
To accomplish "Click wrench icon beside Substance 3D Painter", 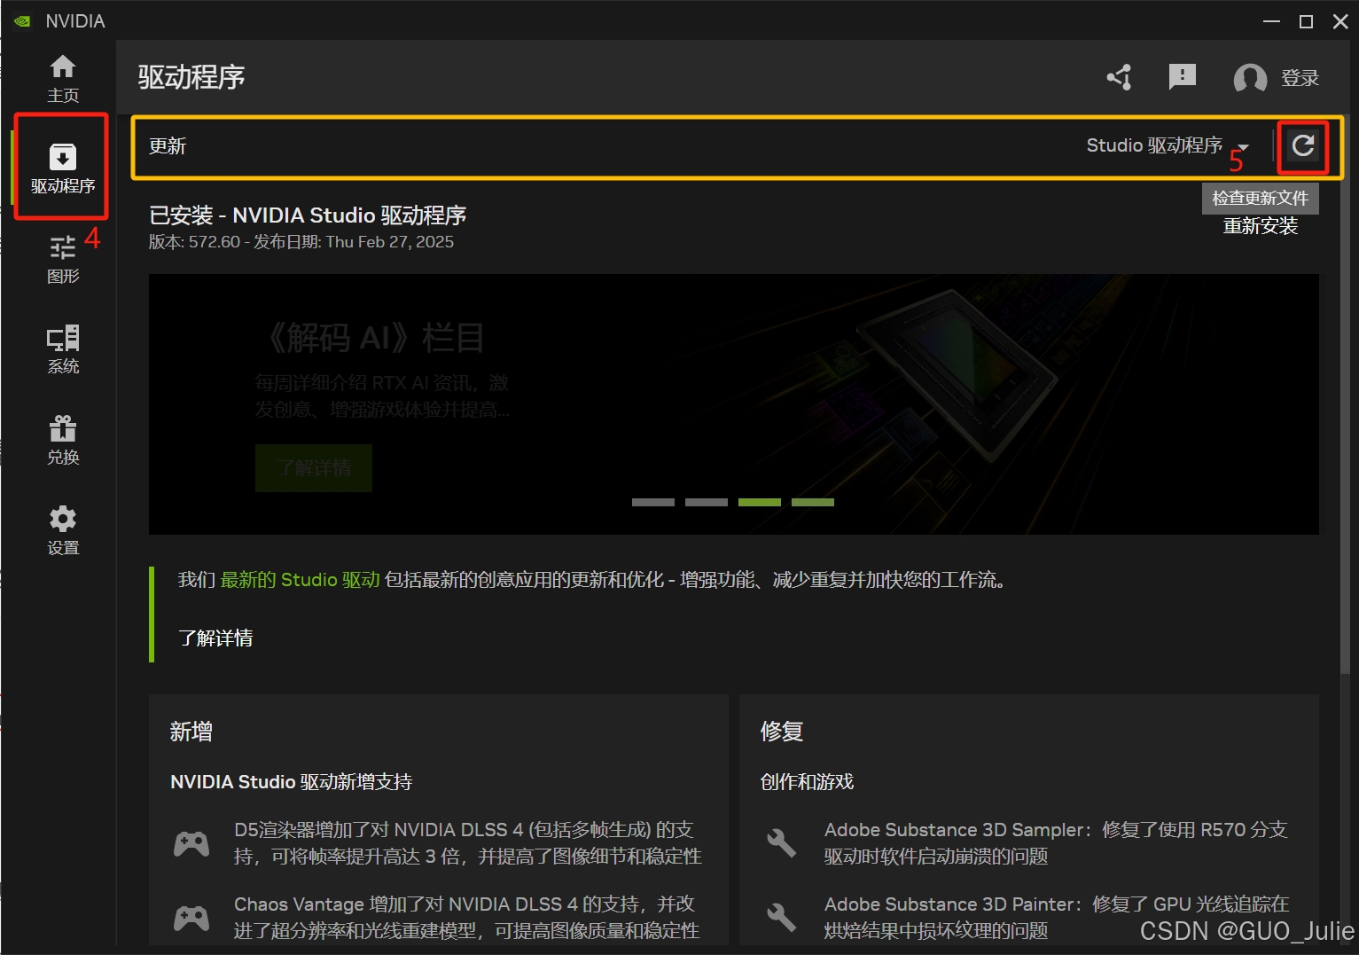I will [x=781, y=917].
